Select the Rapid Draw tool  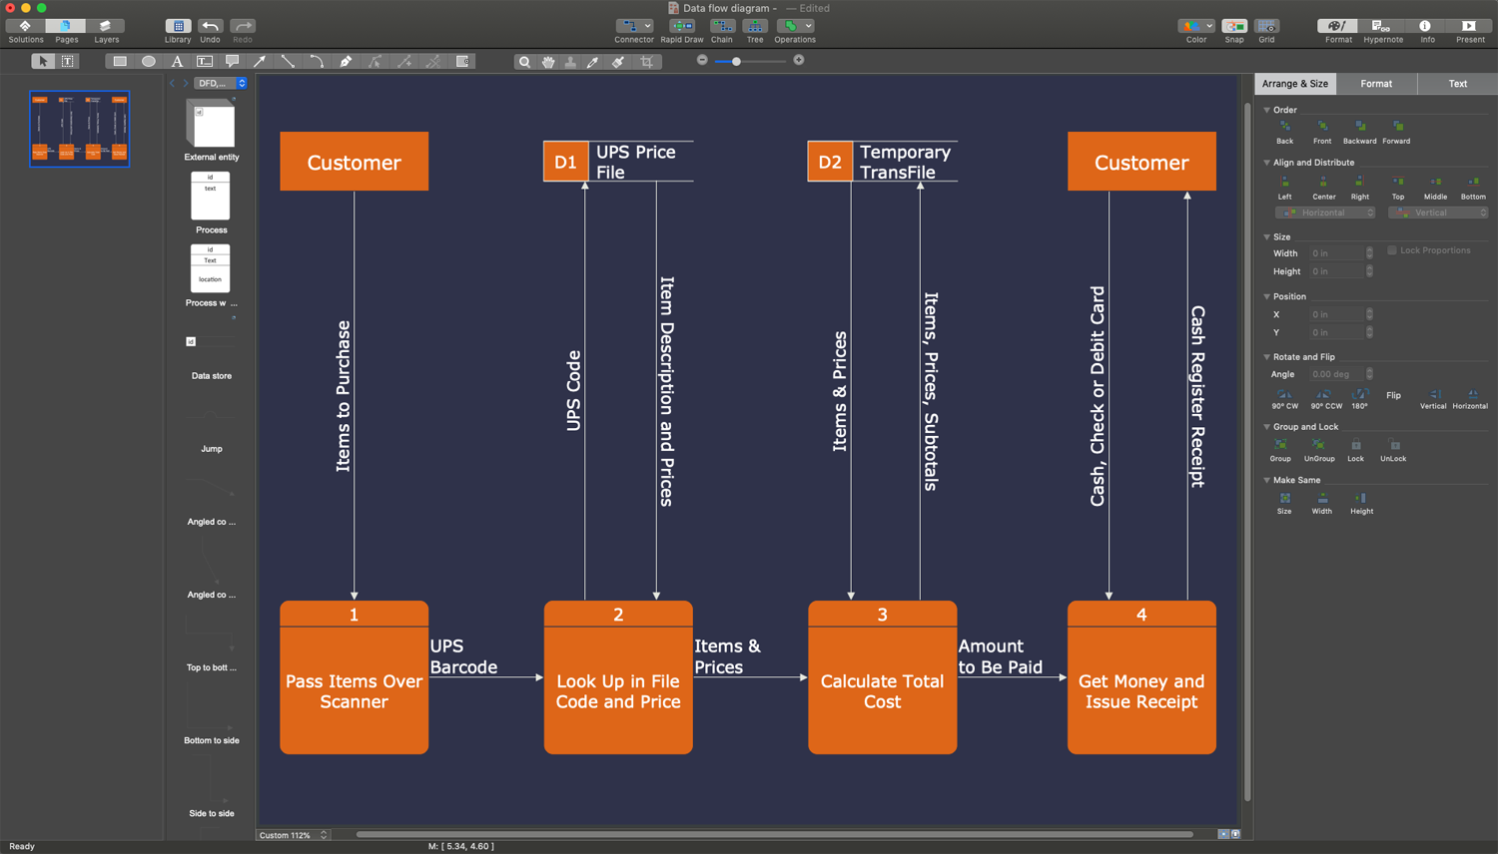682,30
